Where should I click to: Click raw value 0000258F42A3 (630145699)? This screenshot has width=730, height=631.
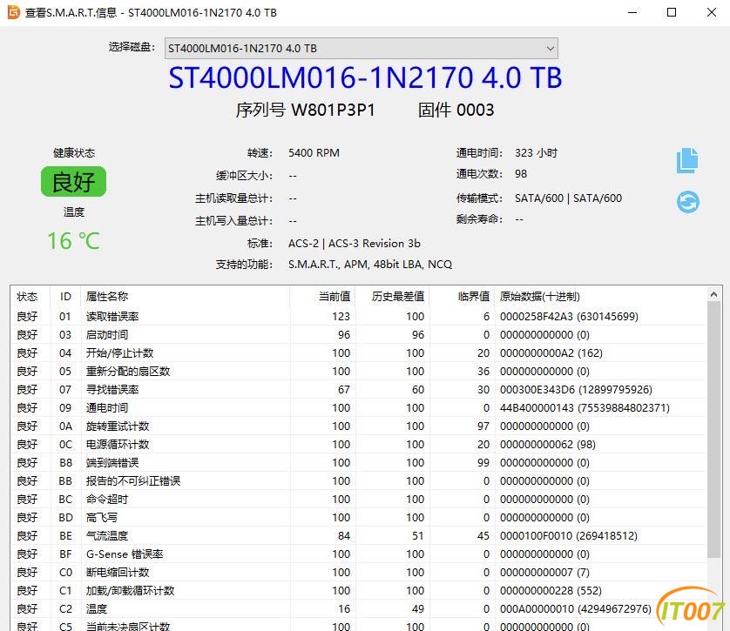(x=569, y=317)
